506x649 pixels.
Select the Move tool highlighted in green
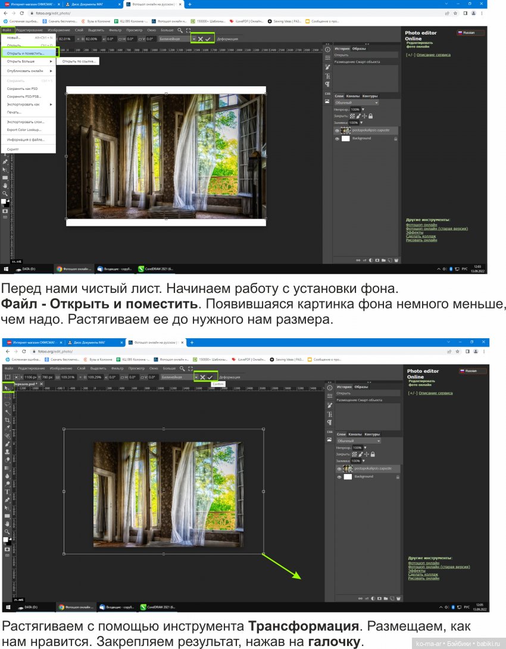tap(7, 388)
